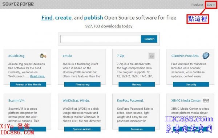Click Log In at top right
Viewport: 218px width, 138px height.
pyautogui.click(x=211, y=5)
